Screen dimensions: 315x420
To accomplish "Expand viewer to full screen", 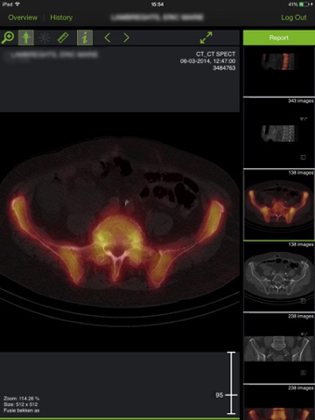I will [x=206, y=38].
